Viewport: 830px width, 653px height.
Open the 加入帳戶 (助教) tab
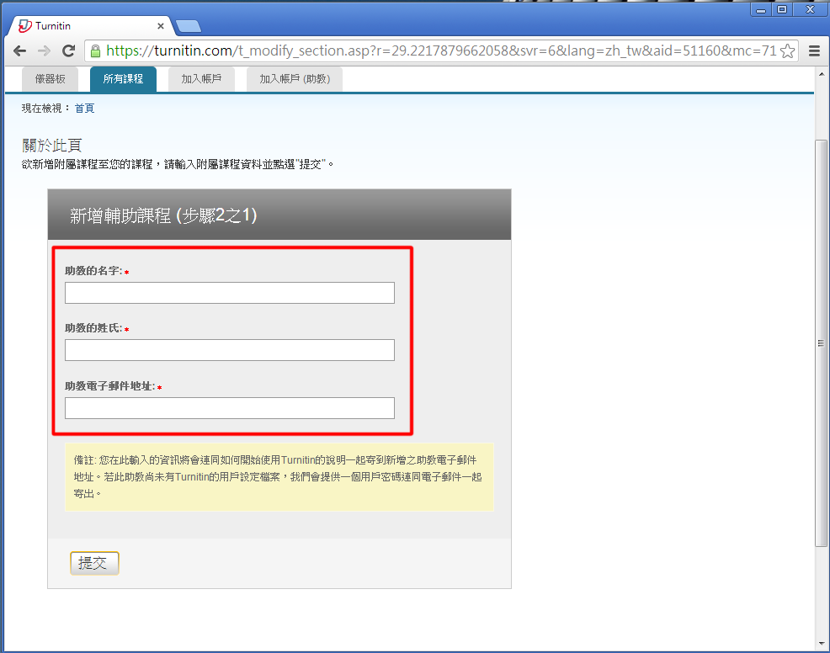tap(294, 79)
